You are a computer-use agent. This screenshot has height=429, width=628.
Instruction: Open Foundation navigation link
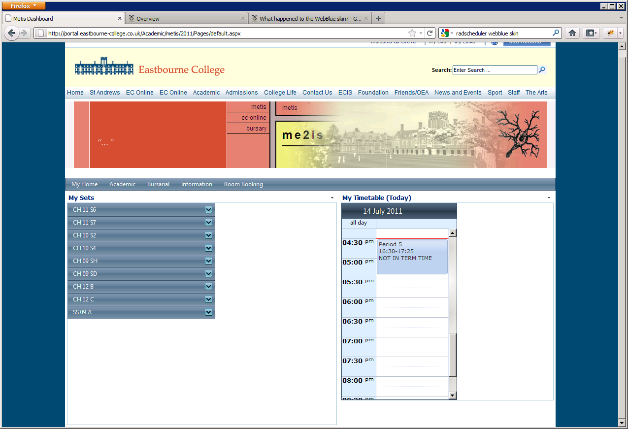coord(373,93)
